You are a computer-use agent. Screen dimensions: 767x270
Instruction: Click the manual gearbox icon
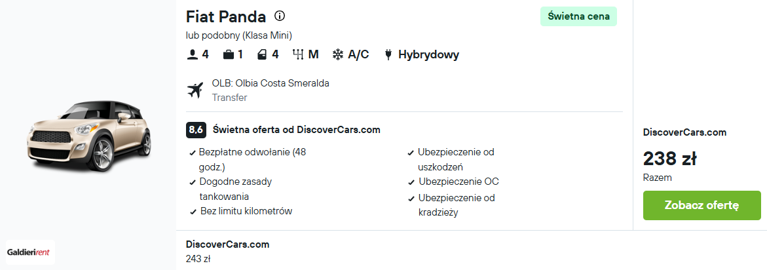click(298, 55)
